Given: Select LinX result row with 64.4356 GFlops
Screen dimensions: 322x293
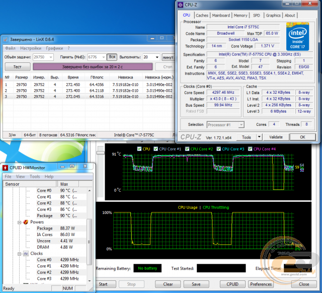Looking at the screenshot, I should click(x=89, y=85).
